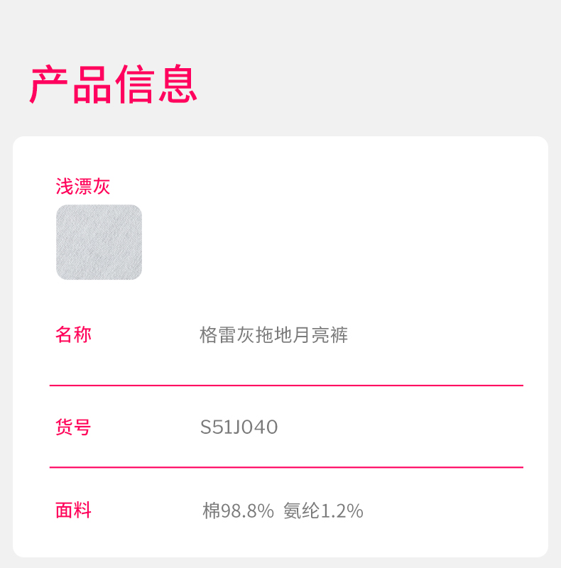Click blank white card area right of swatch

(x=341, y=241)
